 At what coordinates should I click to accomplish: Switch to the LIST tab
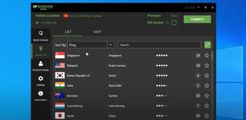[68, 32]
